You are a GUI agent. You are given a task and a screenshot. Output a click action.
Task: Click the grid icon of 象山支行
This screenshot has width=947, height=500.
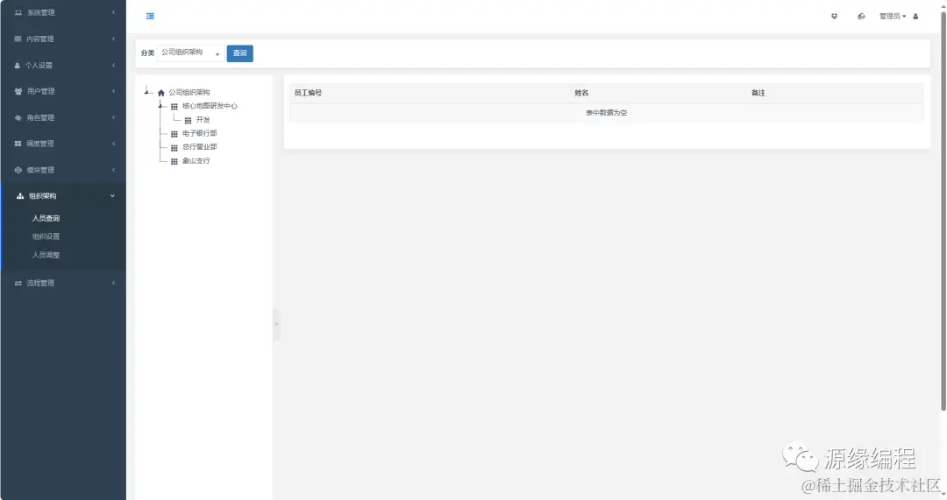[x=174, y=162]
